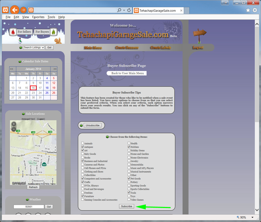
Task: Click the search magnifier icon in address bar
Action: [119, 10]
